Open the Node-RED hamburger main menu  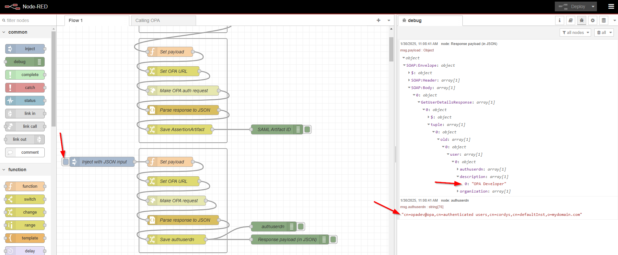point(611,6)
